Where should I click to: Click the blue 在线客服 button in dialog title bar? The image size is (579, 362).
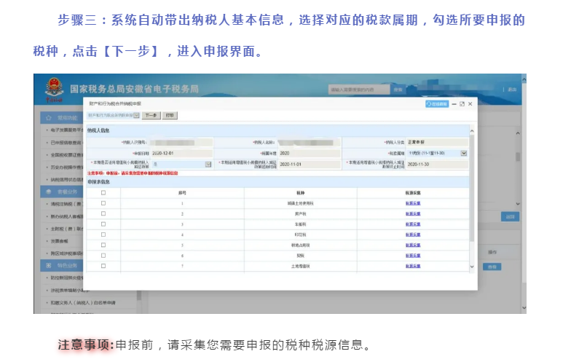click(x=437, y=104)
